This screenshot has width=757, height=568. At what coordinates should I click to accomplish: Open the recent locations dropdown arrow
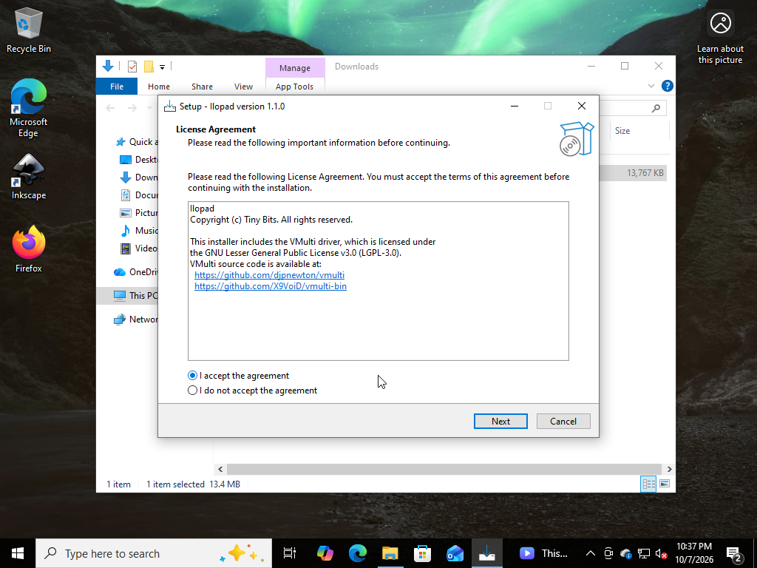[x=149, y=108]
